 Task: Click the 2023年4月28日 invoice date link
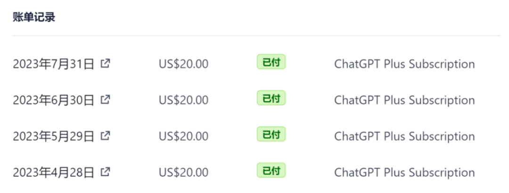tap(54, 173)
